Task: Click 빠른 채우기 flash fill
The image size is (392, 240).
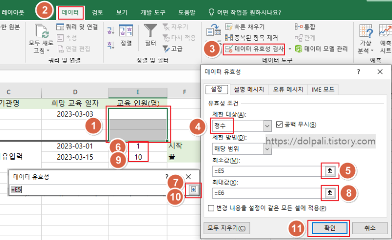Action: click(x=245, y=27)
